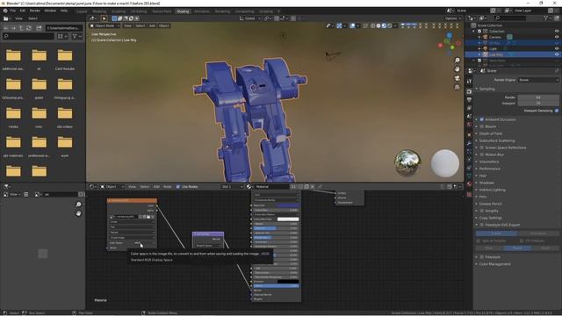Open the Material properties tab icon
This screenshot has width=562, height=316.
coord(469,183)
